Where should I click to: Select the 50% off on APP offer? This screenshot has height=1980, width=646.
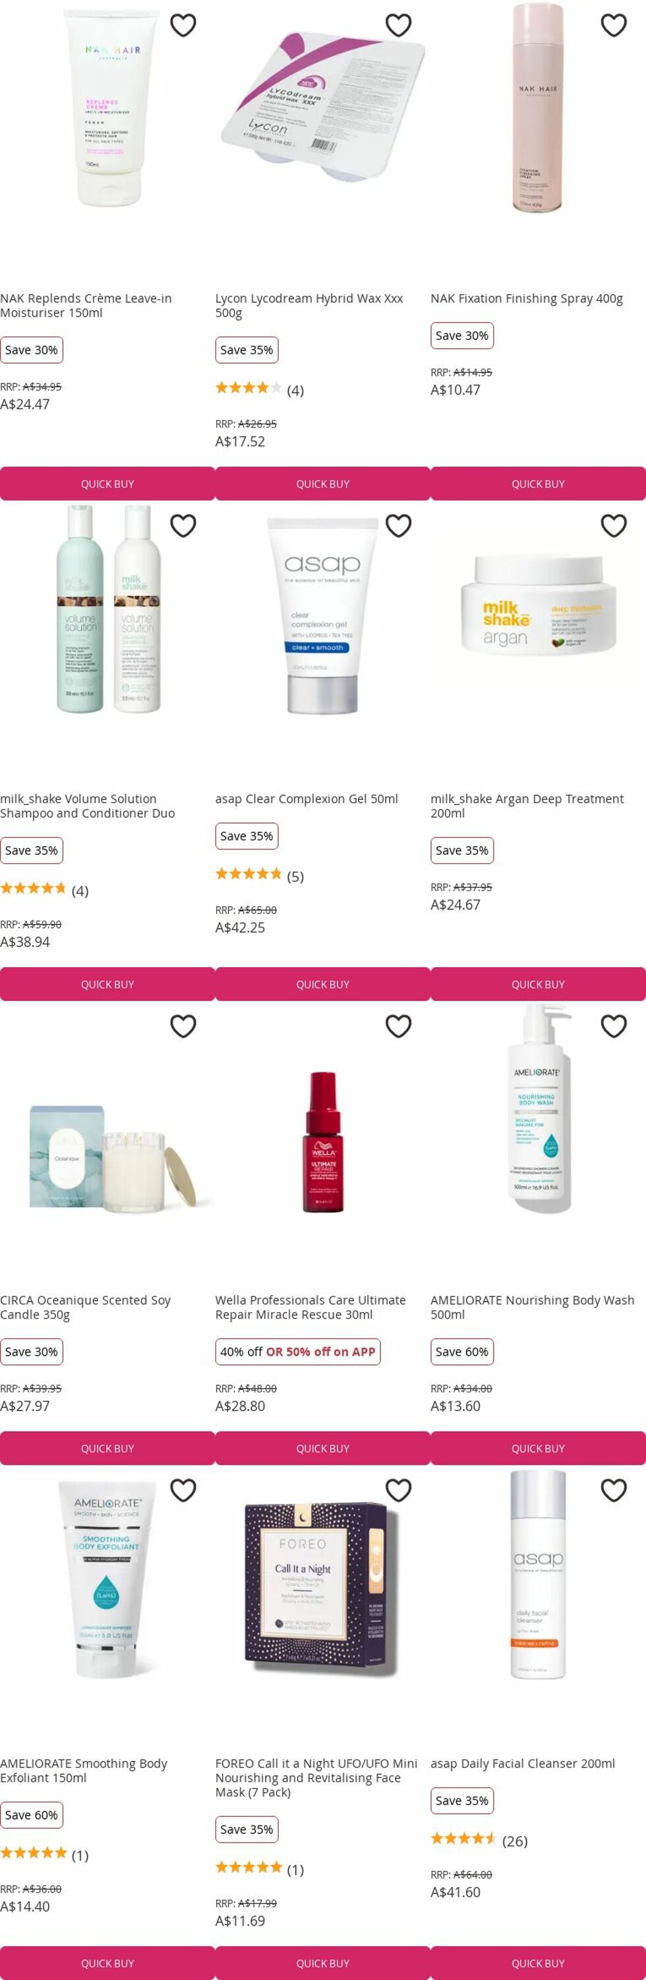coord(320,1351)
